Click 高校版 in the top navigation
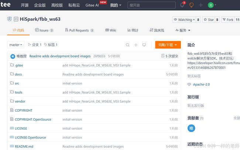Image resolution: width=240 pixels, height=150 pixels. [x=57, y=6]
